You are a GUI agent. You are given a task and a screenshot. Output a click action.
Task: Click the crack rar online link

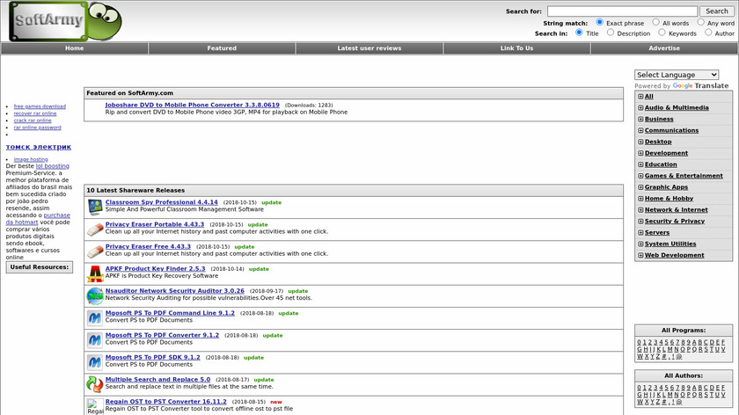pos(33,120)
